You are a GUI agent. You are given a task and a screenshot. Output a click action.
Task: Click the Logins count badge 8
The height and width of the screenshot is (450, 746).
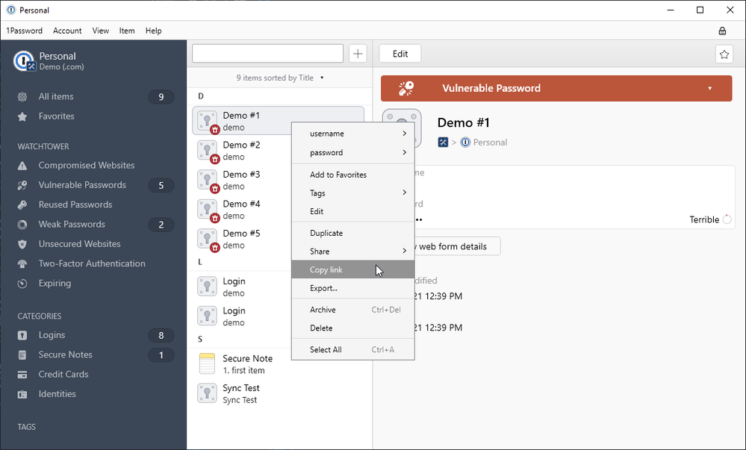click(x=161, y=335)
